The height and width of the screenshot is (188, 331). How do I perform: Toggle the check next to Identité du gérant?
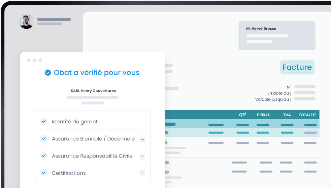[44, 121]
